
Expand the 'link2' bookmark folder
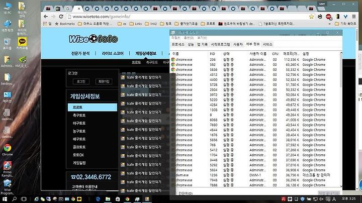[x=151, y=24]
